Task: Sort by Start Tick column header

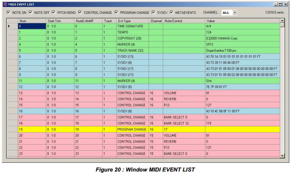Action: click(x=59, y=20)
